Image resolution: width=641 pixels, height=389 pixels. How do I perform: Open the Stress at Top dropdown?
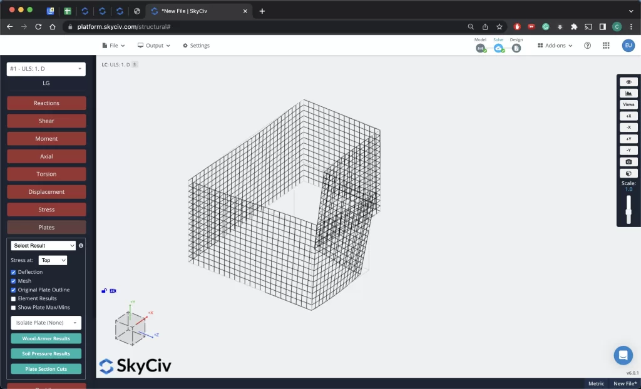53,260
